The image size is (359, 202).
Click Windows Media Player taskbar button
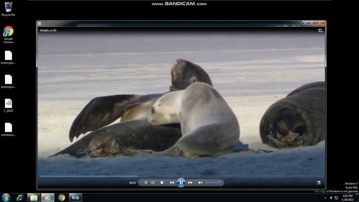click(48, 198)
